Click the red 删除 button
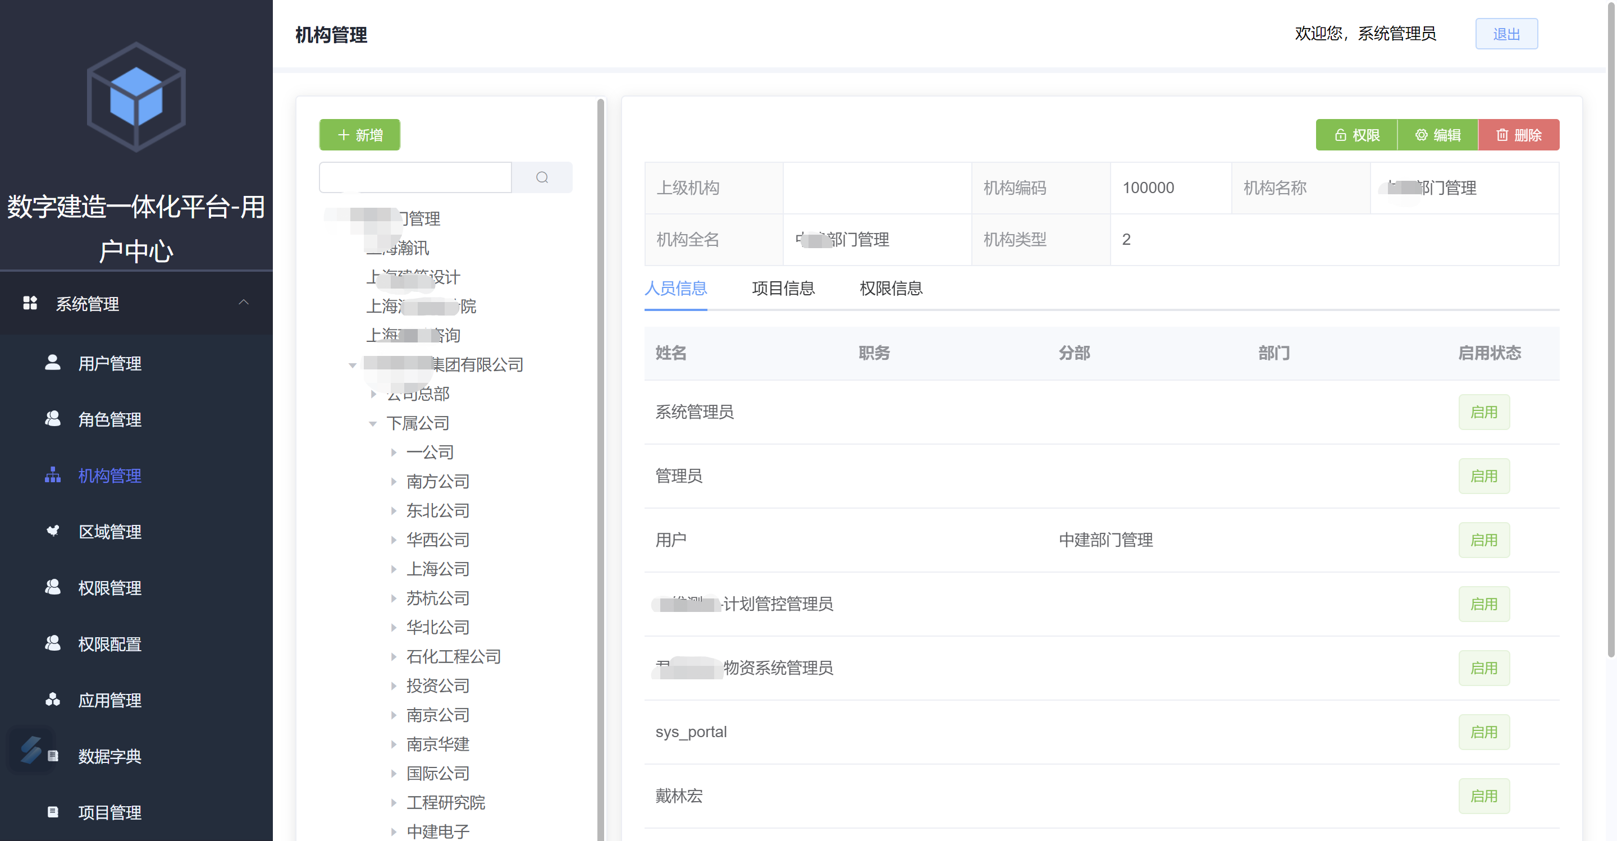This screenshot has height=841, width=1617. point(1518,135)
